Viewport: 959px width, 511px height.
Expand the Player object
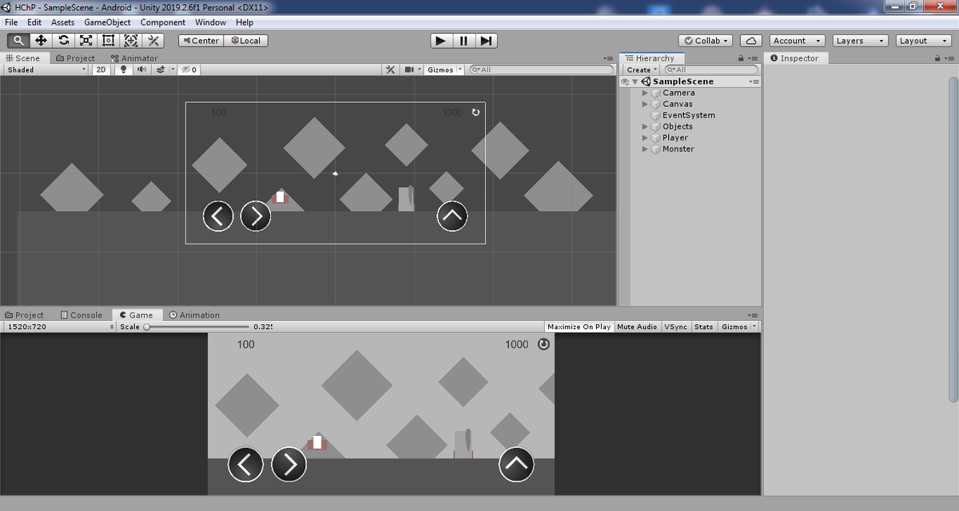click(x=645, y=137)
